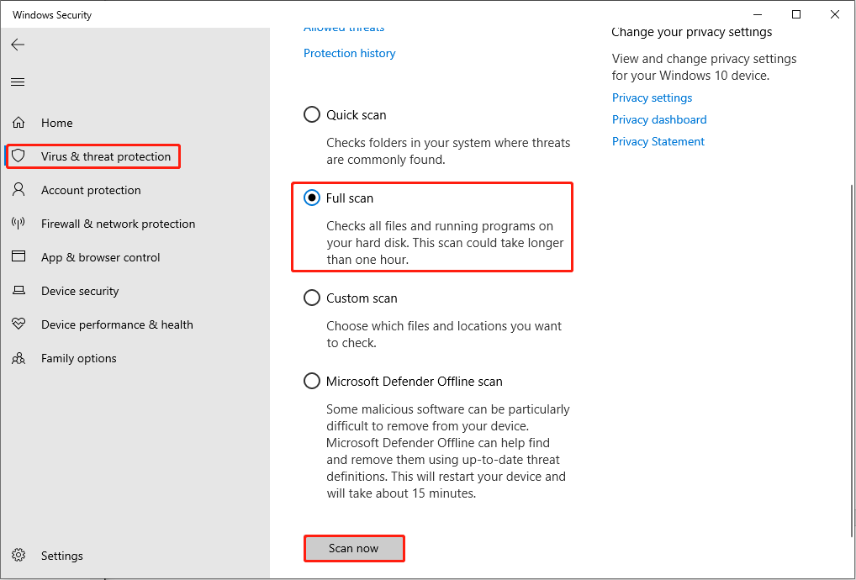Viewport: 856px width, 580px height.
Task: Click the Privacy settings link
Action: (652, 98)
